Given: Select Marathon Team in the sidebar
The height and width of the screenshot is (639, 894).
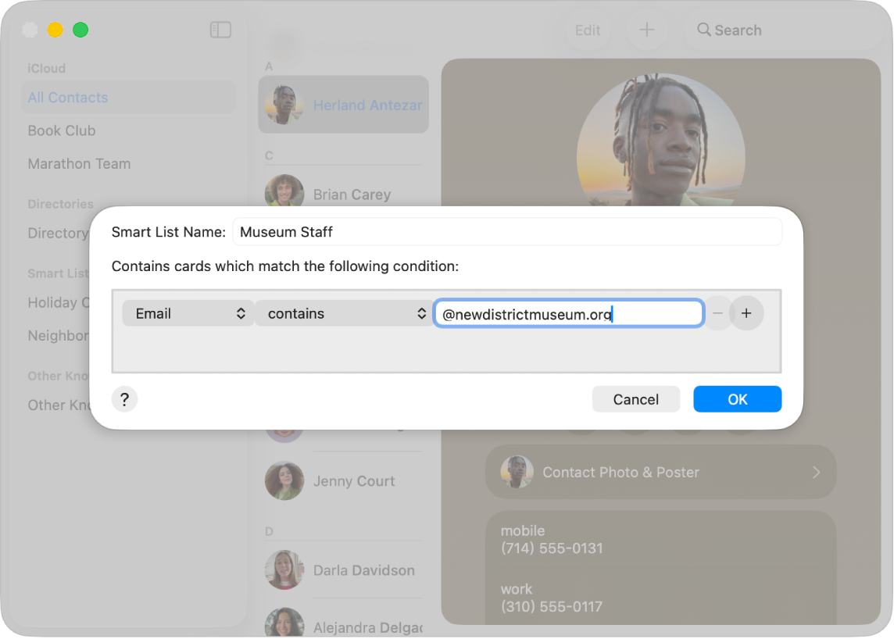Looking at the screenshot, I should (x=79, y=163).
